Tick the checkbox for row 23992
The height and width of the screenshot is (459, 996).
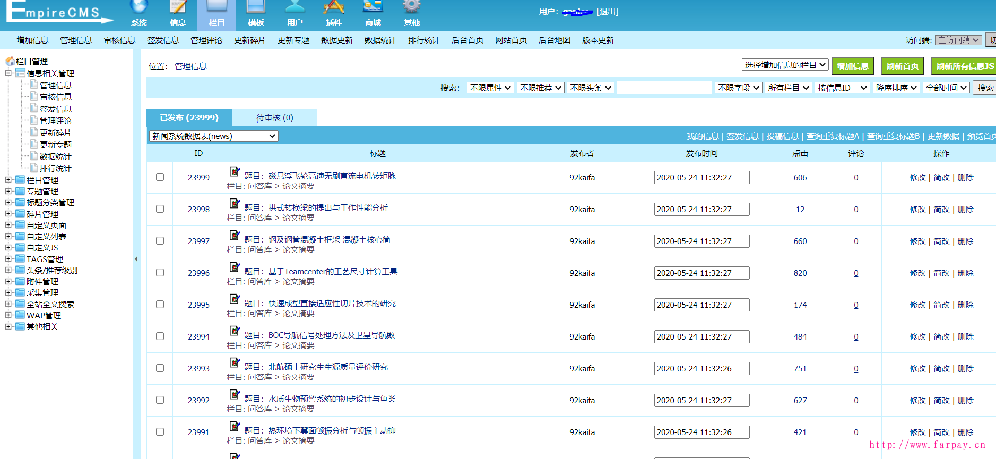click(160, 400)
